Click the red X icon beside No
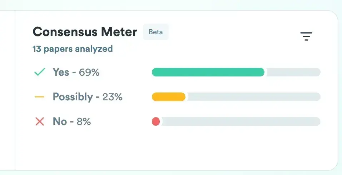342x175 pixels. tap(39, 121)
